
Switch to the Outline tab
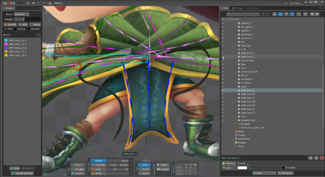tap(238, 8)
